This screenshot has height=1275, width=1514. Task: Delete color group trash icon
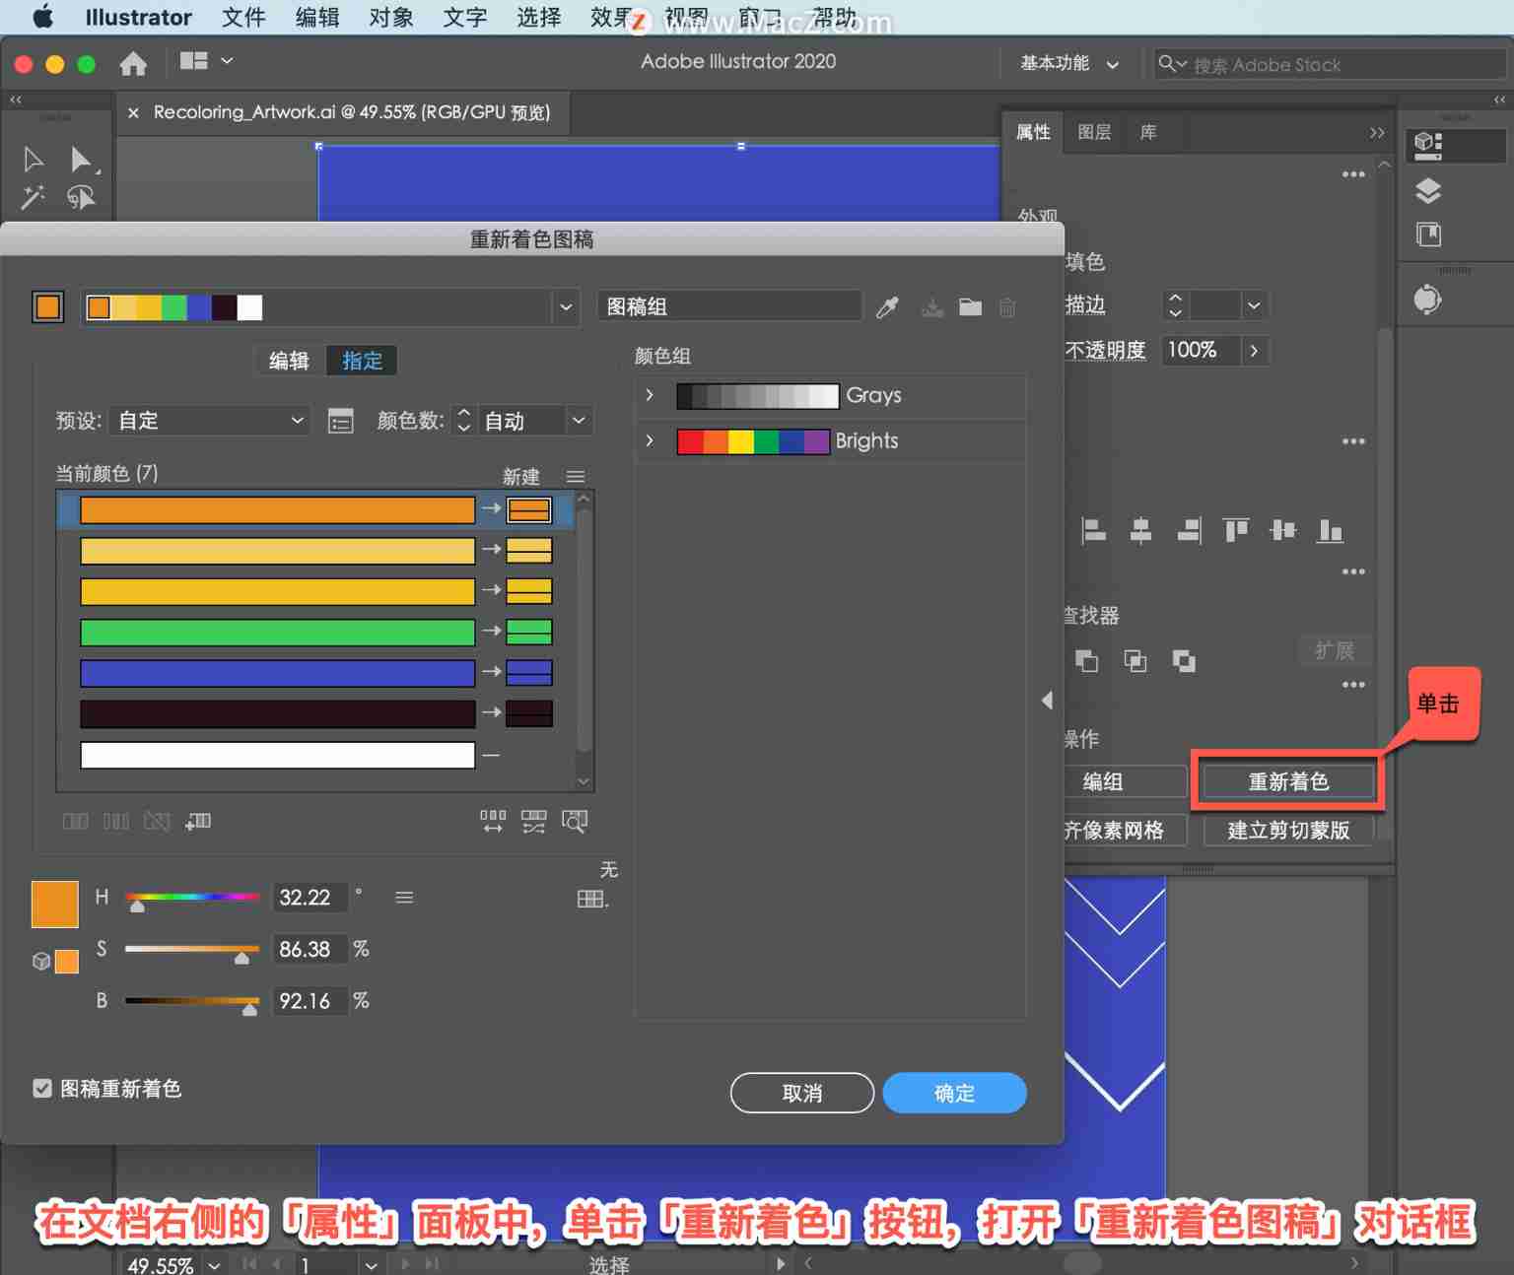1007,307
